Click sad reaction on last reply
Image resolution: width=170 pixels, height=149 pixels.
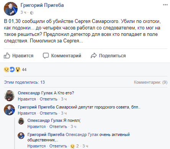pos(72,146)
